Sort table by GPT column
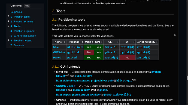The image size is (188, 105). click(x=102, y=42)
